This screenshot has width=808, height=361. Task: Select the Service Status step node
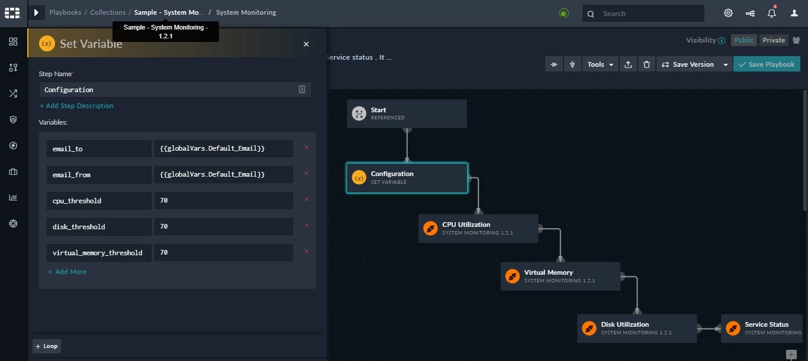tap(762, 328)
